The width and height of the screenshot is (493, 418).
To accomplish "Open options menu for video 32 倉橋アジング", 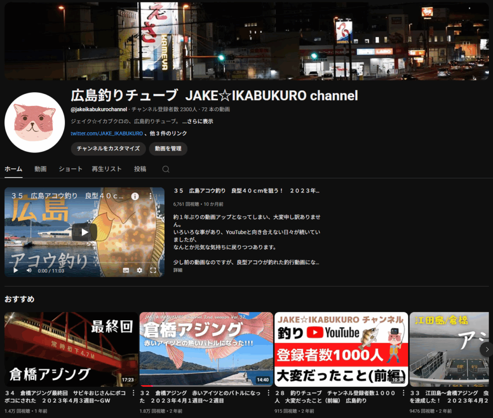I will click(x=269, y=393).
